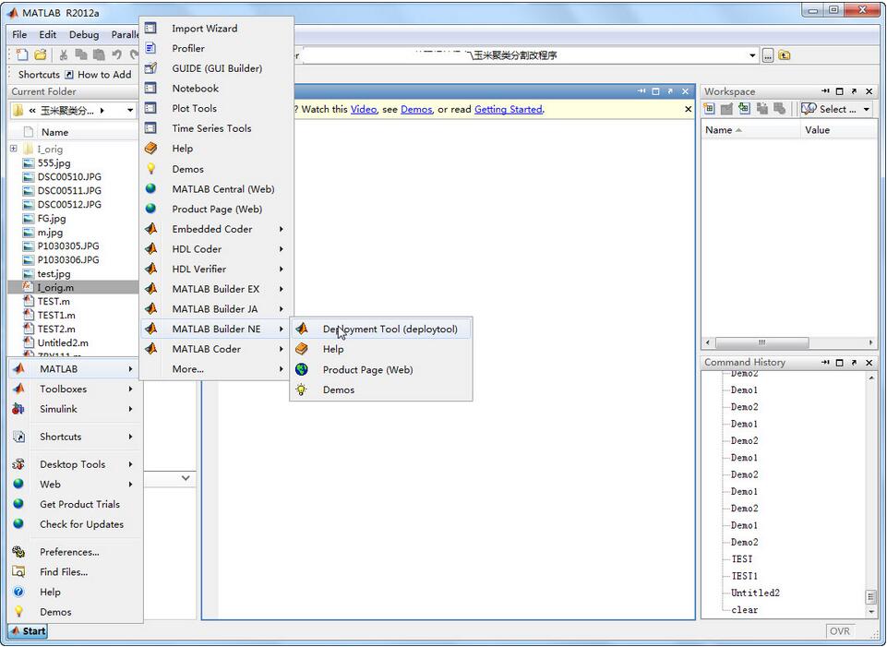Viewport: 887px width, 647px height.
Task: Expand the I_orig folder tree node
Action: click(x=14, y=149)
